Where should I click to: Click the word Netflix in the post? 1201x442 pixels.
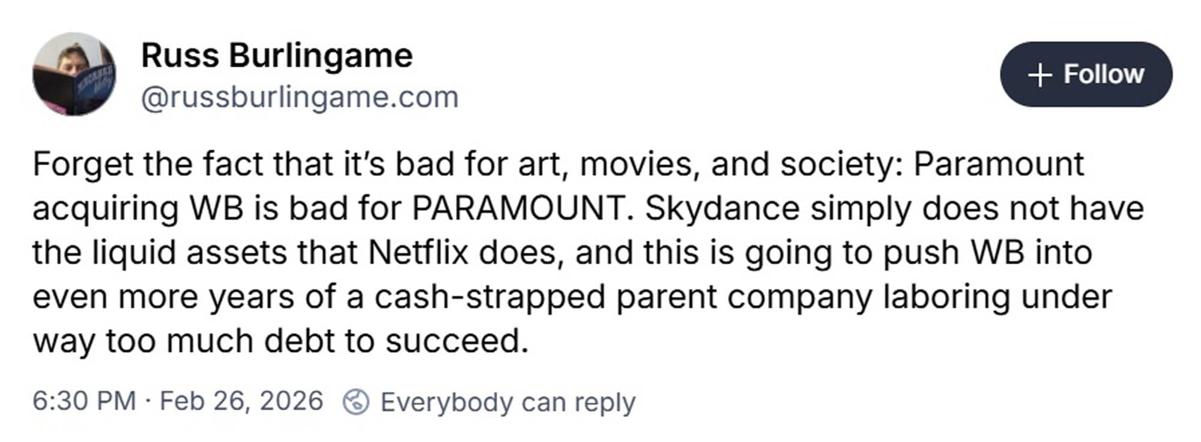coord(418,252)
